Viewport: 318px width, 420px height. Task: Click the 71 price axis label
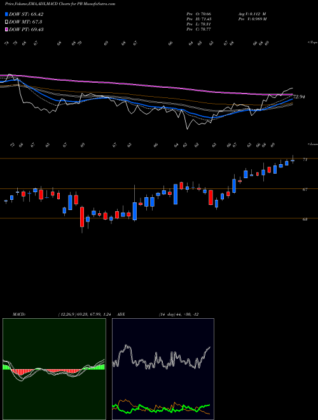click(305, 159)
